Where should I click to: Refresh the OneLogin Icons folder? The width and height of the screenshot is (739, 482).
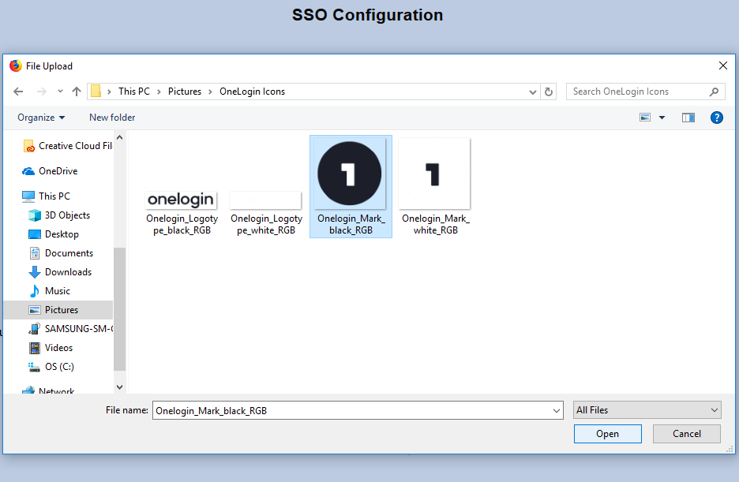(x=549, y=92)
